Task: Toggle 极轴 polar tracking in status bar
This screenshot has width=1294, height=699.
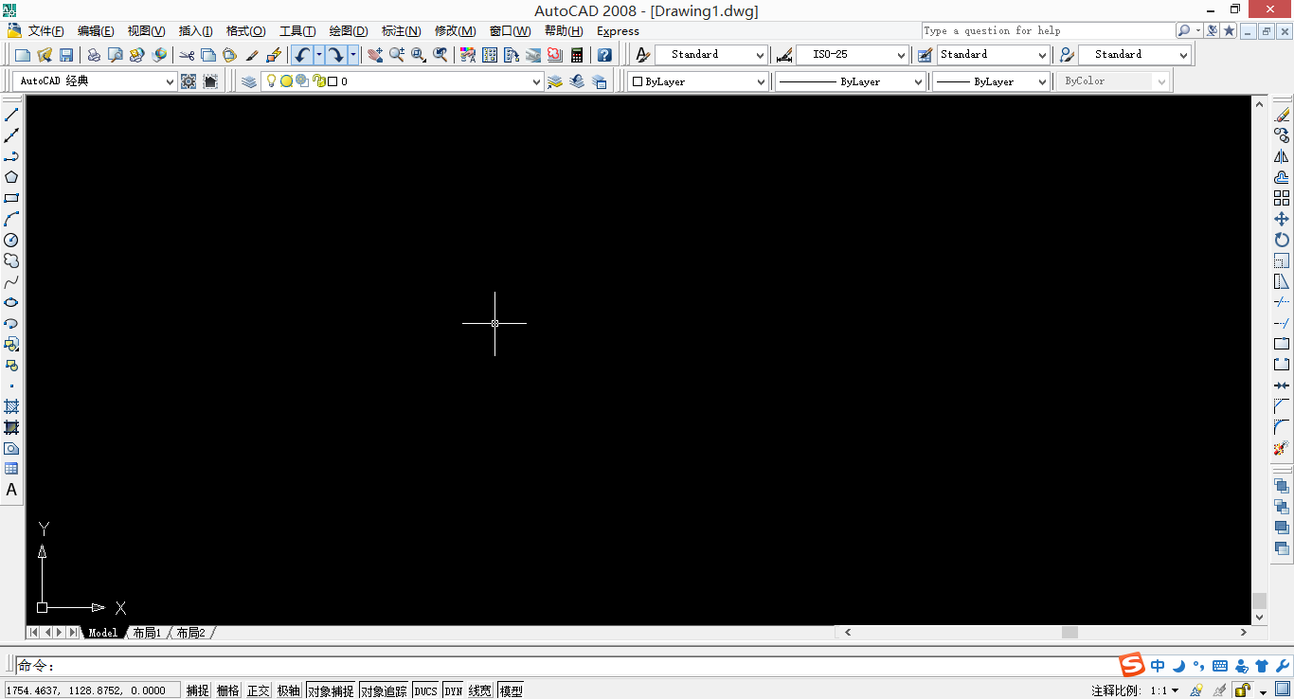Action: (x=289, y=690)
